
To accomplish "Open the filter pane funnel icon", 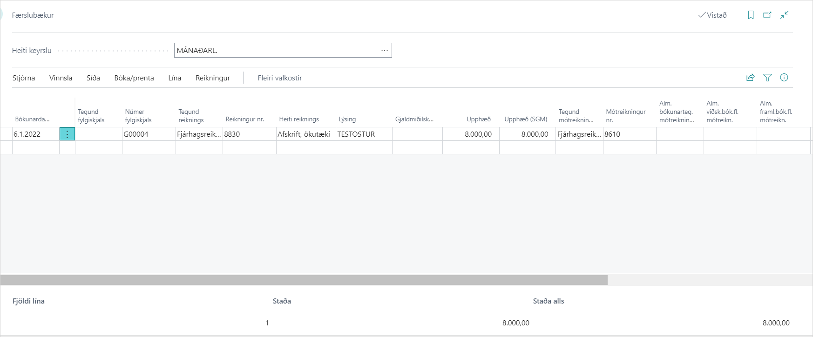I will pos(767,78).
